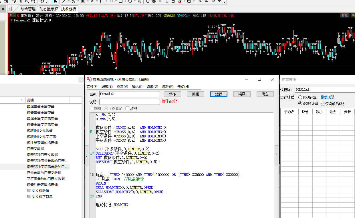
Task: Click the 回测 backtest button
Action: click(196, 94)
